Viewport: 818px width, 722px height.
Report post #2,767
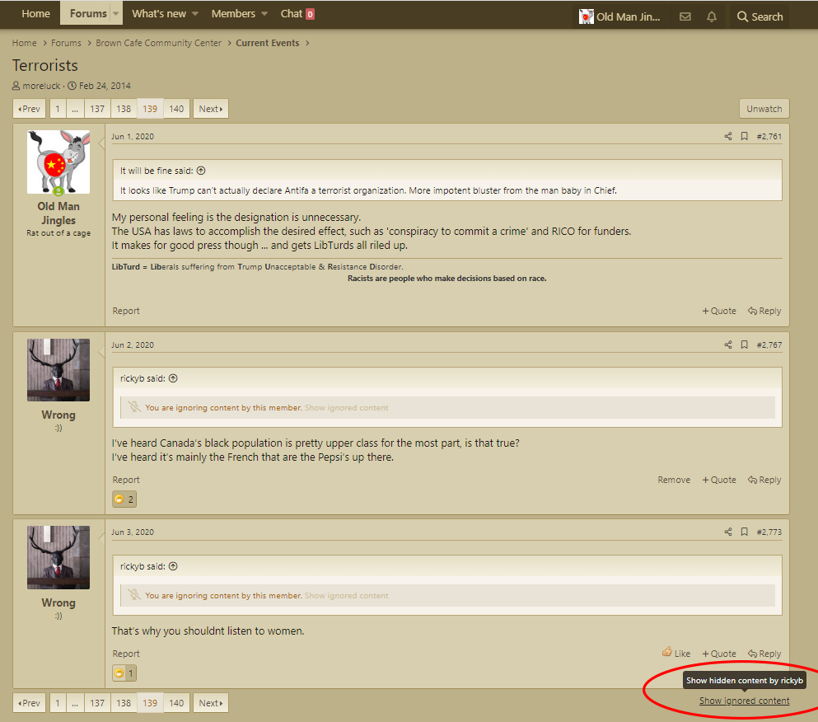point(126,480)
